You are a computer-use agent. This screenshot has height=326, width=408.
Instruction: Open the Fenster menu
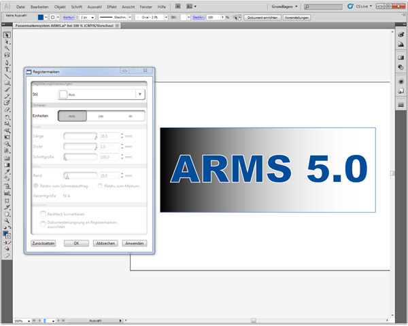146,7
